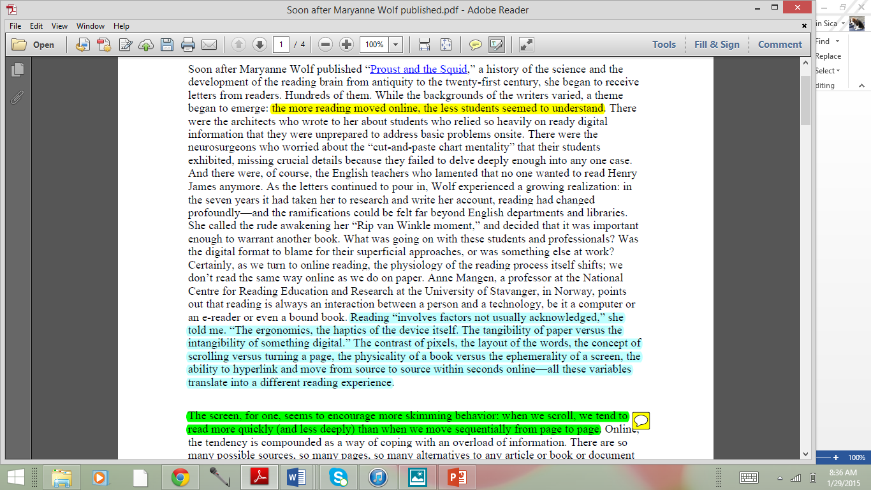Send the file using the envelope icon
The width and height of the screenshot is (871, 490).
tap(209, 45)
